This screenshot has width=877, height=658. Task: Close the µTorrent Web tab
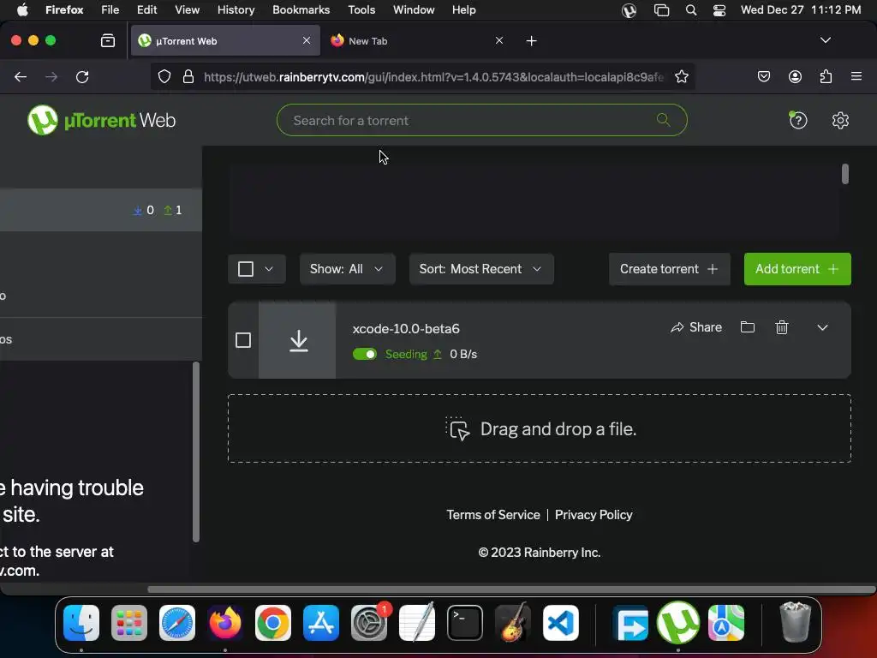(x=307, y=41)
